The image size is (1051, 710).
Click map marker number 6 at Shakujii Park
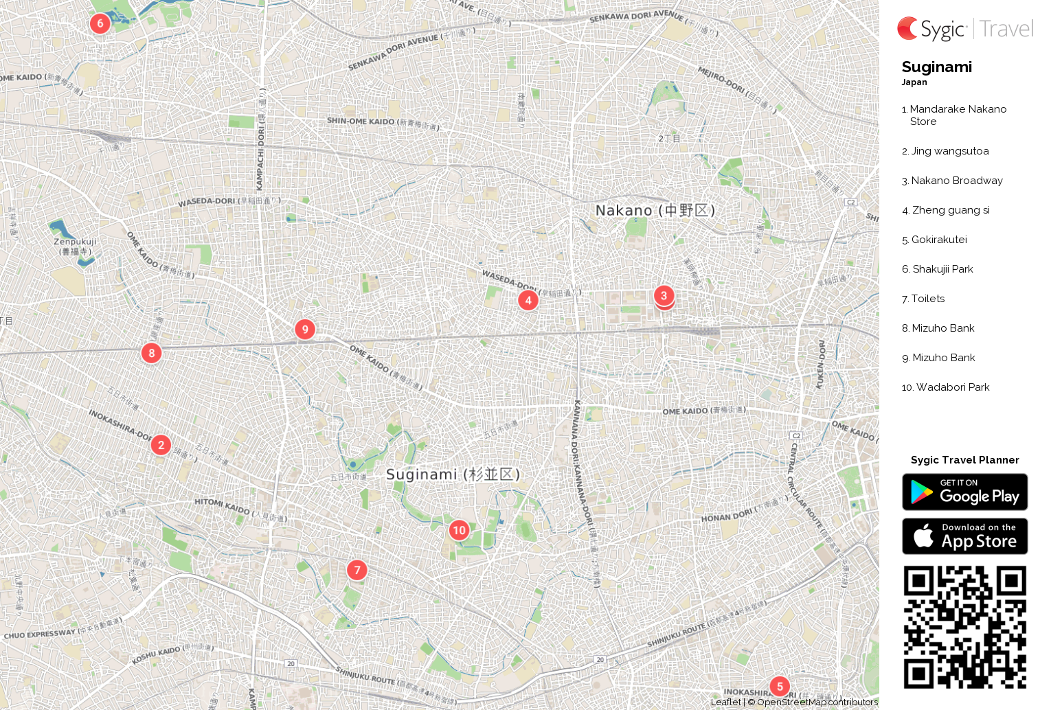coord(100,23)
